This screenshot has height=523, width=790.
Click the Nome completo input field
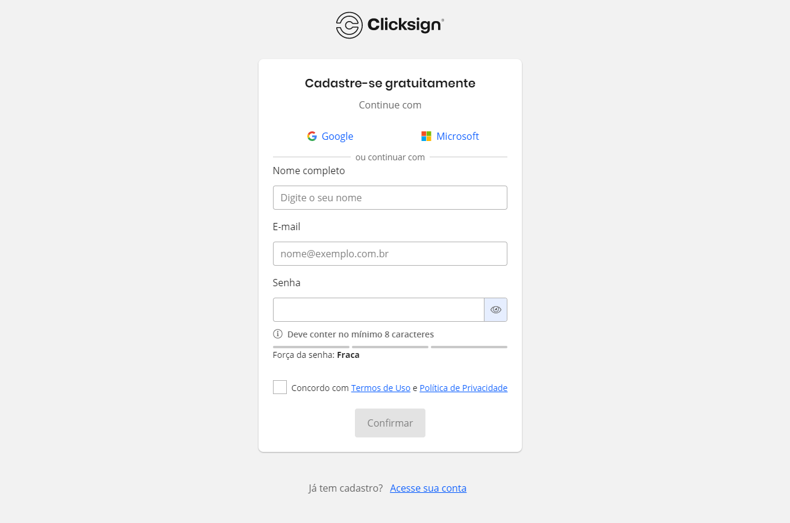390,197
